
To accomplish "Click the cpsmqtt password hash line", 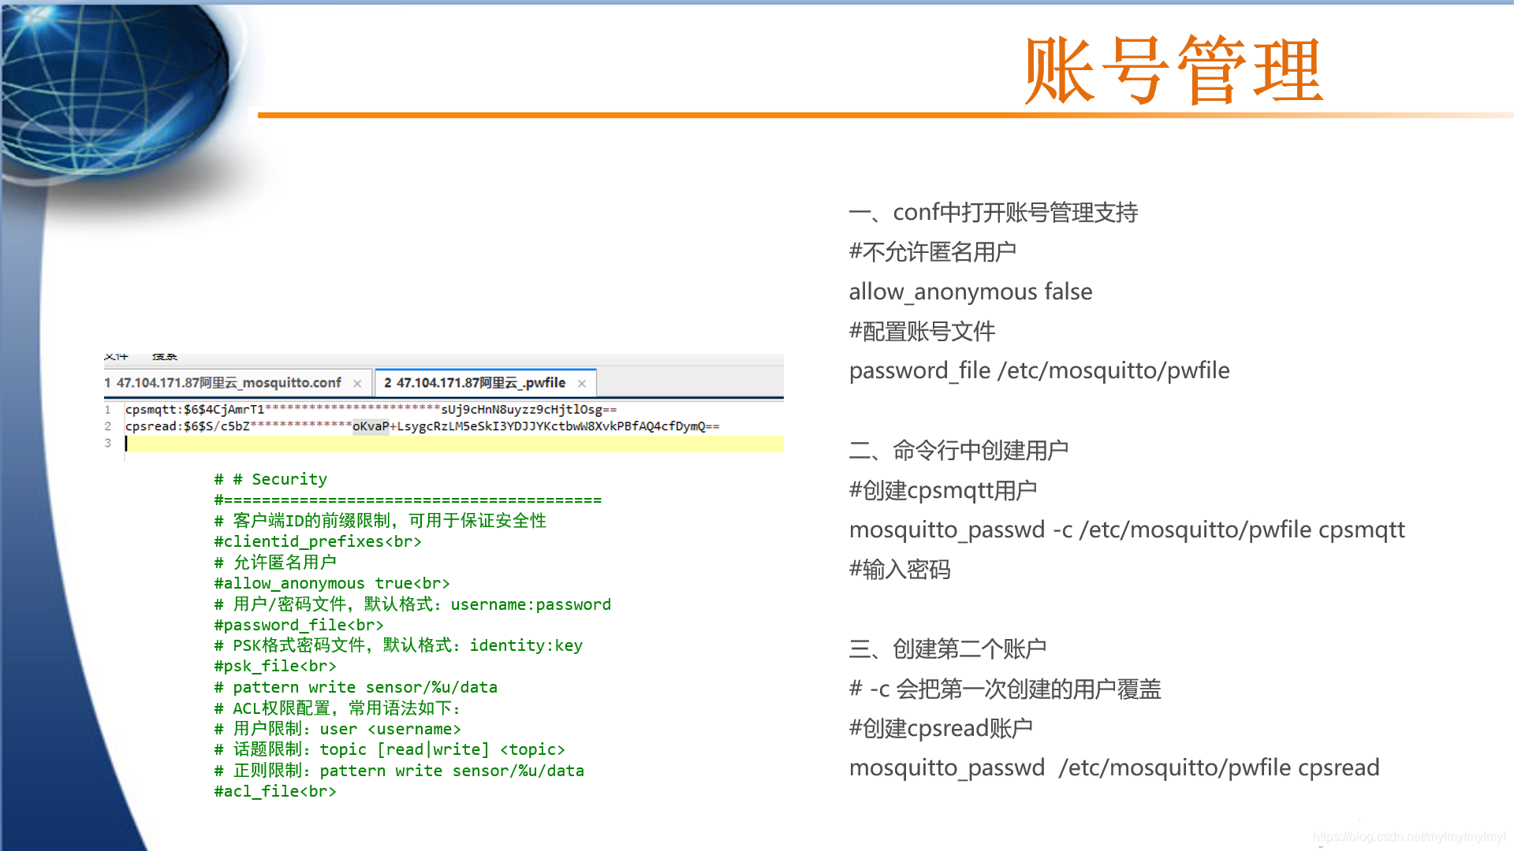I will (371, 410).
